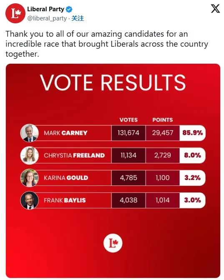Open the @liberal_party handle link

[47, 18]
